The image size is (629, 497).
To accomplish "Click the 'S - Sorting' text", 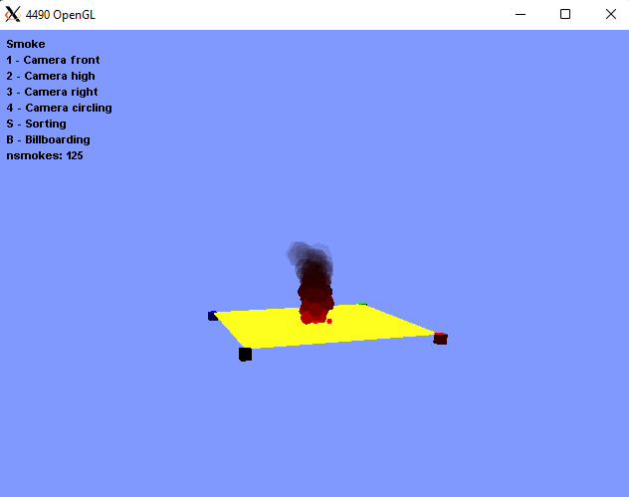I will pyautogui.click(x=36, y=124).
